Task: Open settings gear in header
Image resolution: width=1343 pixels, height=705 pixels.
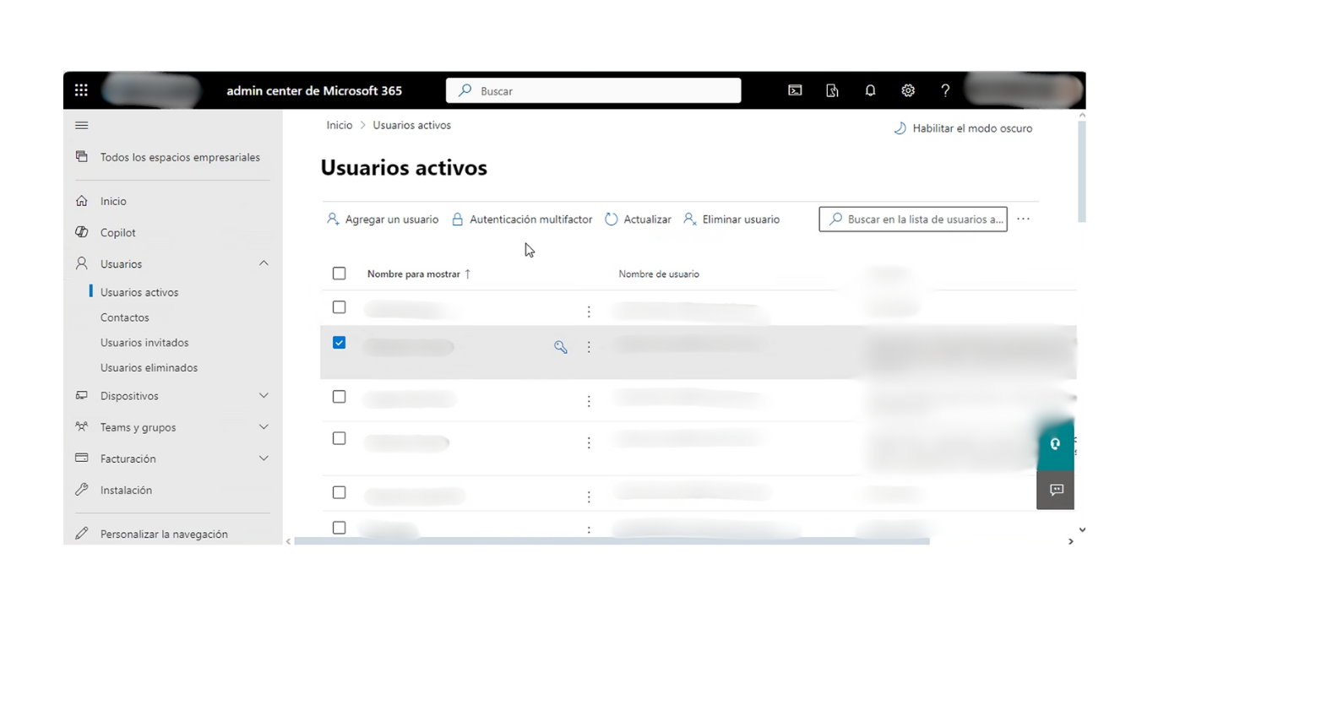Action: point(908,90)
